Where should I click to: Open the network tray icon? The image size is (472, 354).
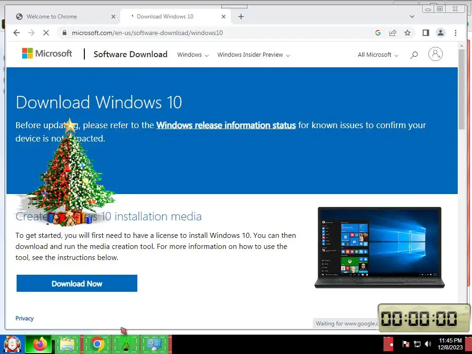click(417, 344)
